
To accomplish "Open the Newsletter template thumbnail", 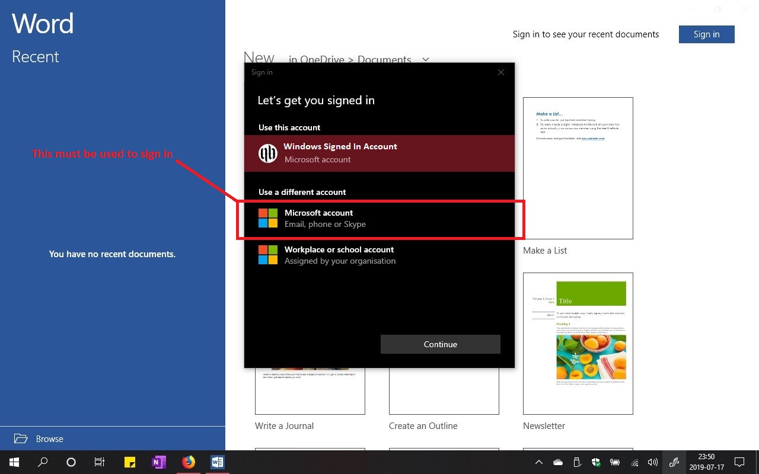I will pyautogui.click(x=578, y=344).
